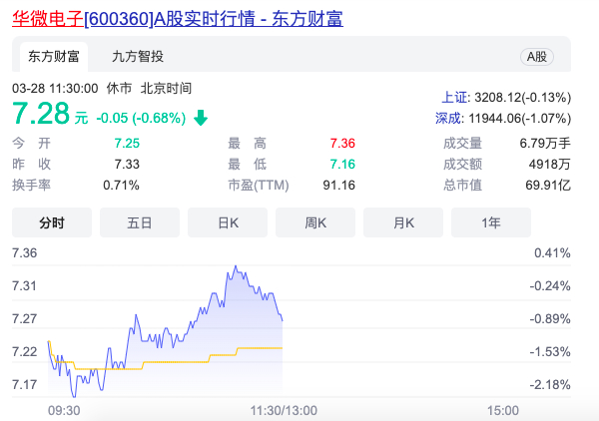Click the 3208.12(-0.13%) index value
Image resolution: width=599 pixels, height=421 pixels.
coord(522,98)
